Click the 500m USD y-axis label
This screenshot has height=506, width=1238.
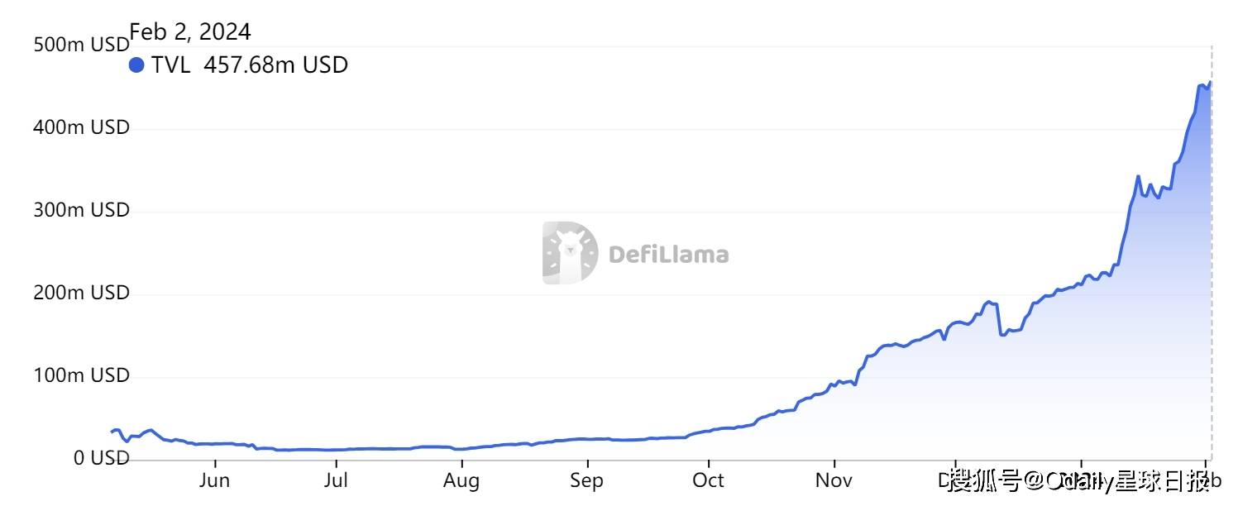coord(81,45)
